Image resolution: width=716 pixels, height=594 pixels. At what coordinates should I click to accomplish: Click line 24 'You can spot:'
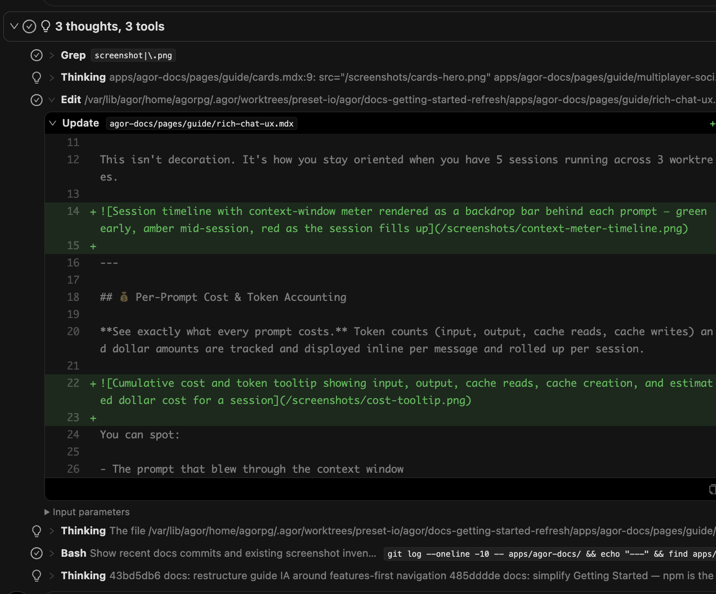tap(140, 435)
